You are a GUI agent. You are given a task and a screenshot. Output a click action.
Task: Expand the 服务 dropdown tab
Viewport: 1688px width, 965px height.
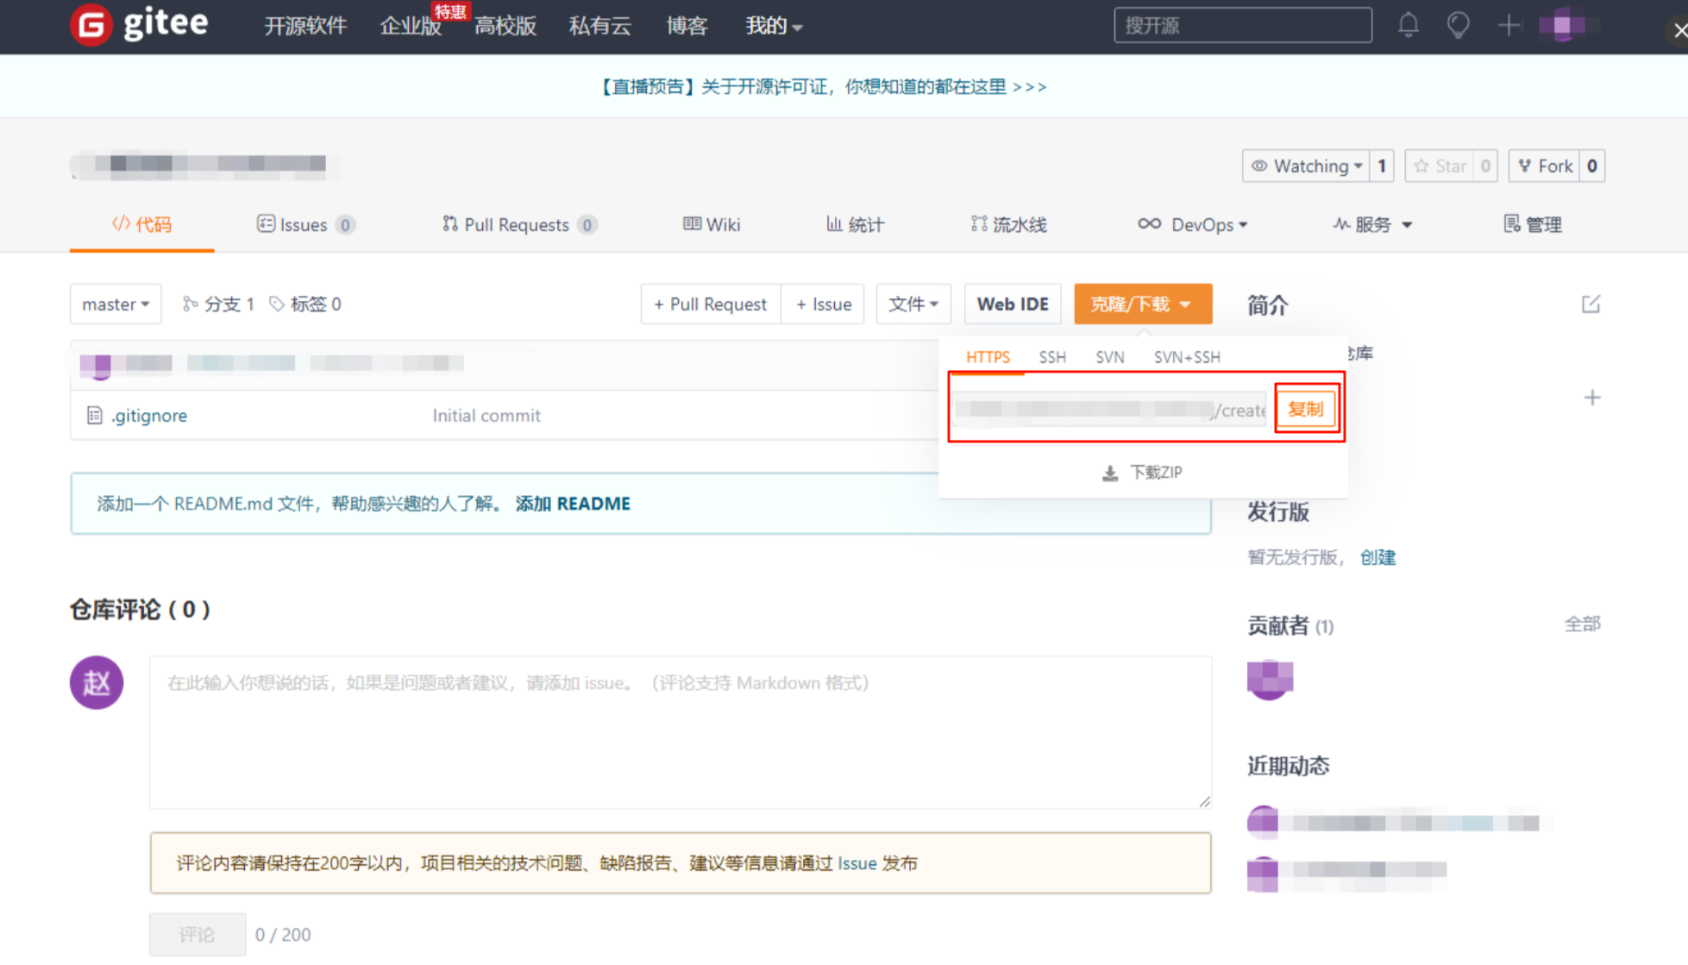1372,225
